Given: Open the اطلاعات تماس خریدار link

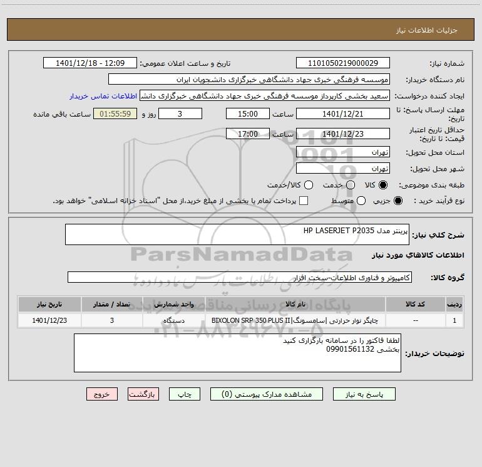Looking at the screenshot, I should coord(103,96).
